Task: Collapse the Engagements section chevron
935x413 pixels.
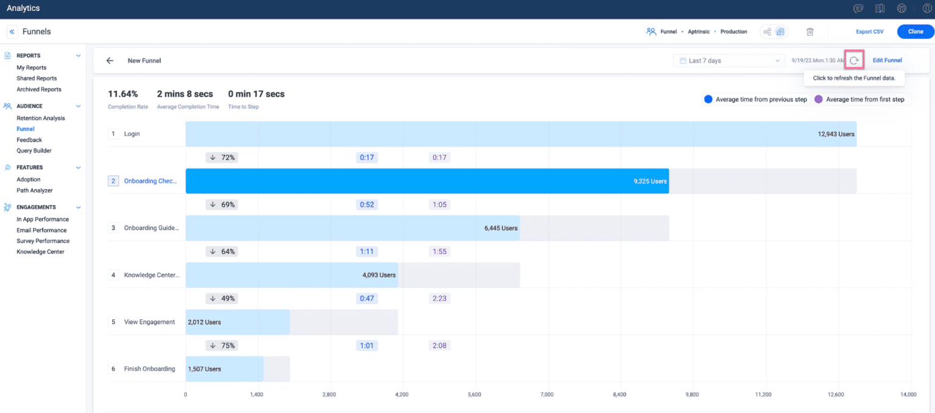Action: [x=78, y=207]
